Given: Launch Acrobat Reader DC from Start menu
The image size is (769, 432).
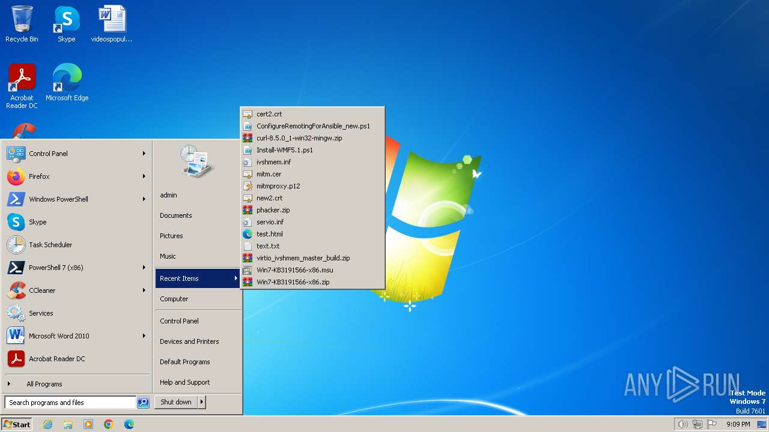Looking at the screenshot, I should coord(76,359).
